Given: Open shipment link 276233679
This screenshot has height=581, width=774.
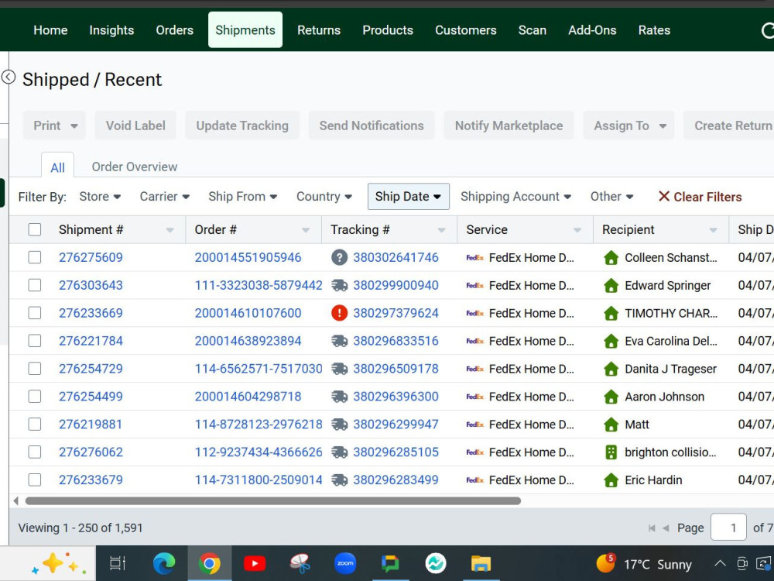Looking at the screenshot, I should [91, 480].
